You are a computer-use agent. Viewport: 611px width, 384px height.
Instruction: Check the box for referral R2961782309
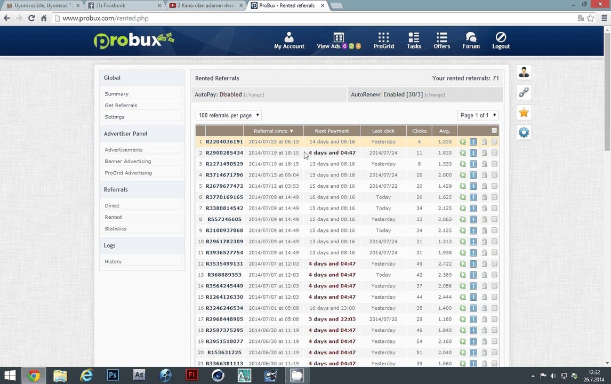point(494,241)
